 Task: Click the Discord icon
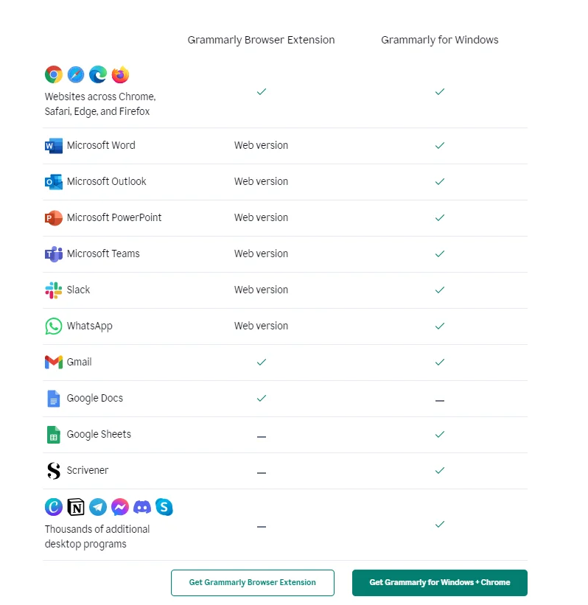pos(142,507)
